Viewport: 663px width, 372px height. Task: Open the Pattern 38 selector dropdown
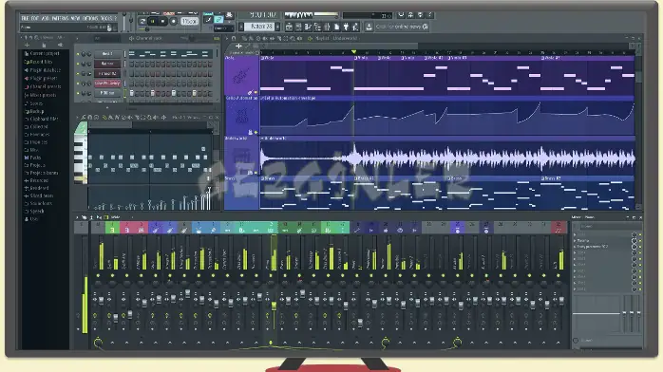pos(258,27)
